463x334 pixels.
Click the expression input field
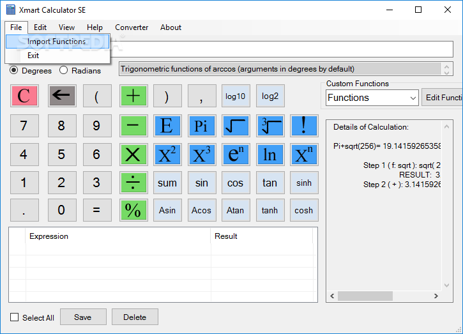[282, 49]
